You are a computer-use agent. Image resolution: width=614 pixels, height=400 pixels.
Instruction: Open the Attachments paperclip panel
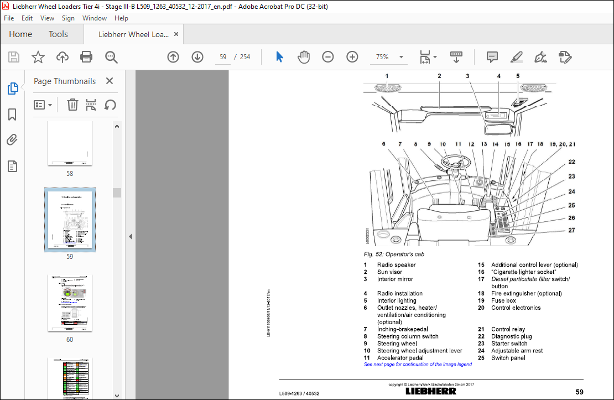(x=12, y=140)
